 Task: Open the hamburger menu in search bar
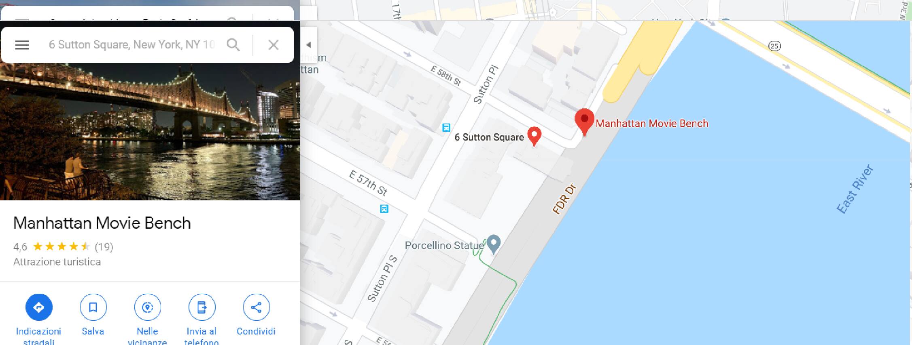pos(22,45)
